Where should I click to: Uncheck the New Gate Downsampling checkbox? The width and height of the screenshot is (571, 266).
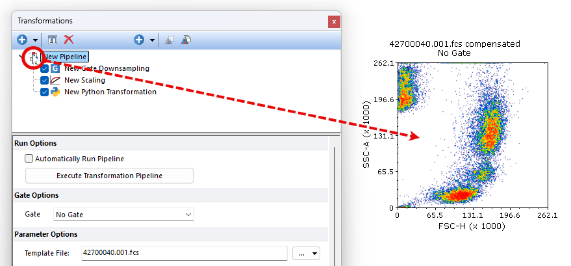[44, 68]
